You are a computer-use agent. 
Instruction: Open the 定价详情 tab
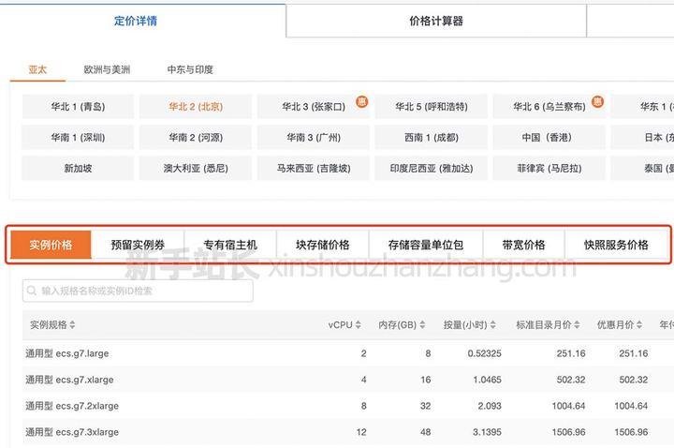coord(136,21)
